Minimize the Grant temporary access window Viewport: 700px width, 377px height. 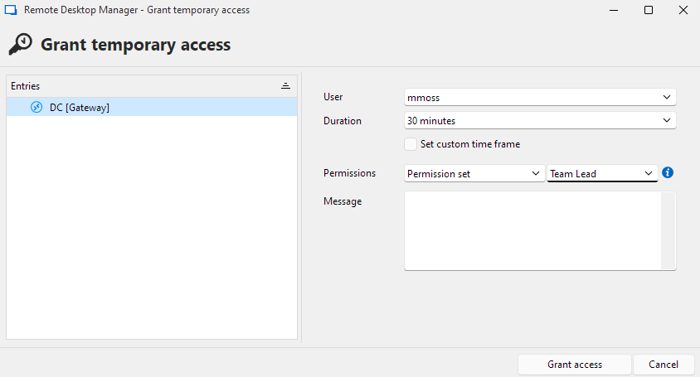(611, 10)
